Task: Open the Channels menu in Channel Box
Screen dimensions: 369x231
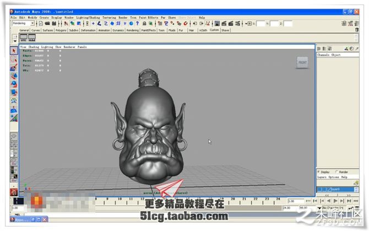Action: [x=323, y=55]
